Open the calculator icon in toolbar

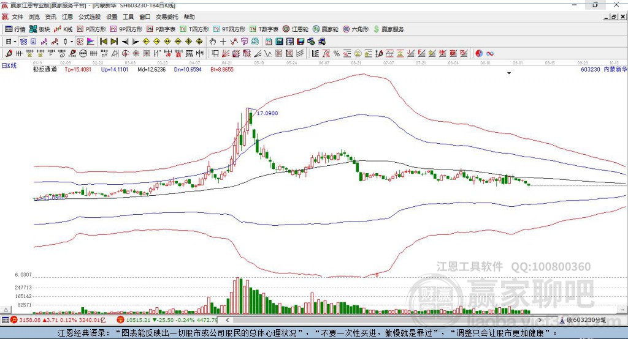point(280,42)
